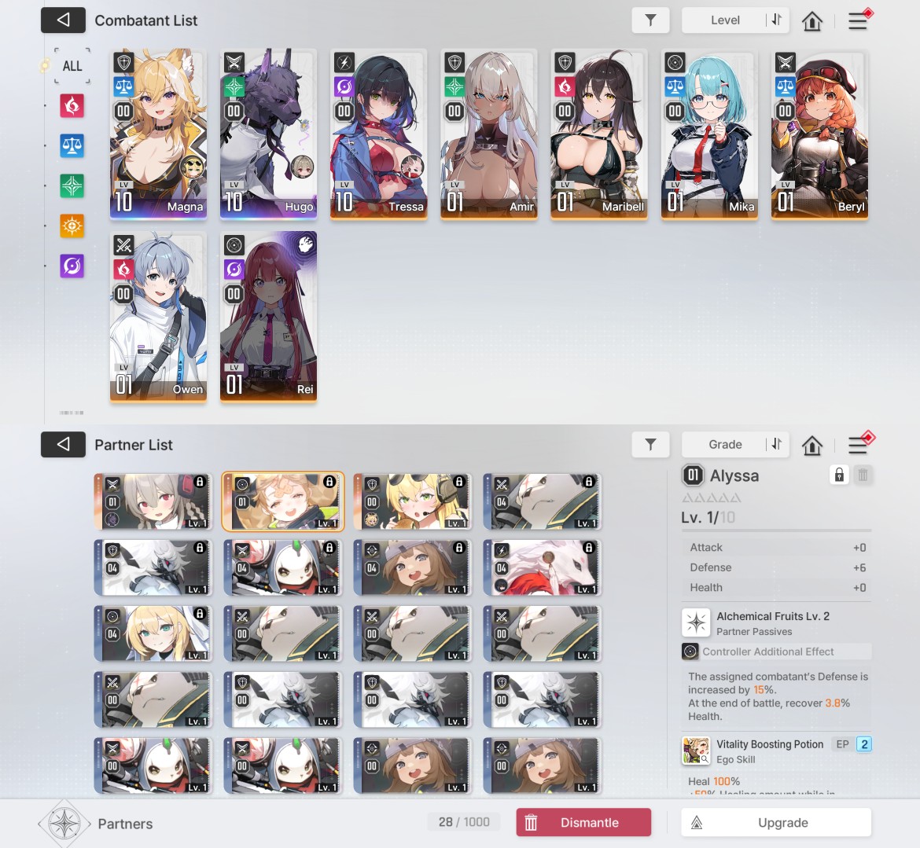Image resolution: width=920 pixels, height=848 pixels.
Task: Click the 28 / 1000 partner count
Action: pos(463,822)
